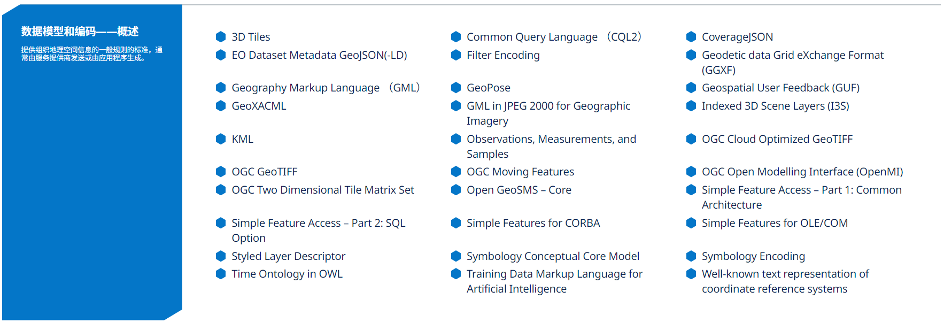Select hexagon icon beside Symbology Encoding
This screenshot has width=944, height=322.
[691, 256]
